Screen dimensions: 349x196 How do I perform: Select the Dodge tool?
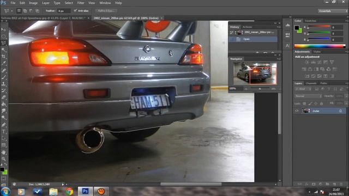click(x=4, y=118)
